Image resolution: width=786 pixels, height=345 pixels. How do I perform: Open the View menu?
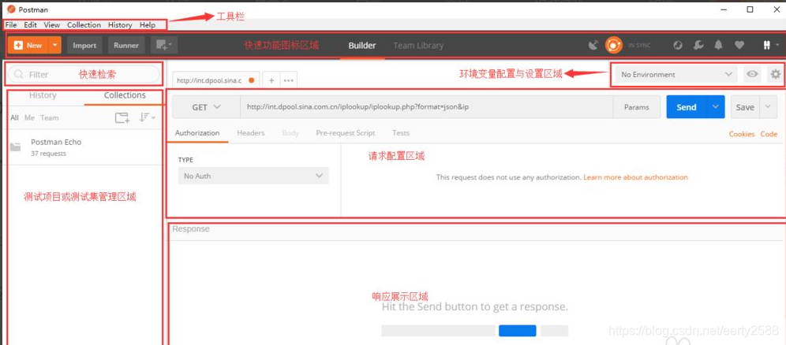51,24
